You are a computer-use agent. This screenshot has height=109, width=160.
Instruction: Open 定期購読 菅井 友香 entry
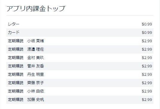click(80, 66)
